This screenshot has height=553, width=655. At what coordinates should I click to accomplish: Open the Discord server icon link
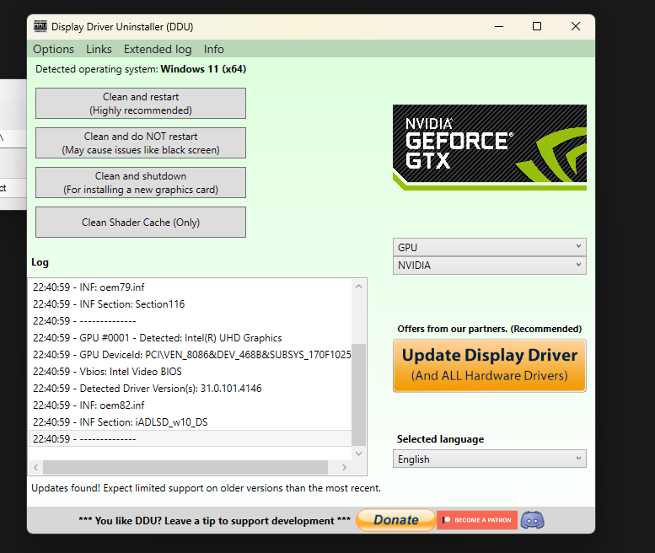tap(532, 520)
